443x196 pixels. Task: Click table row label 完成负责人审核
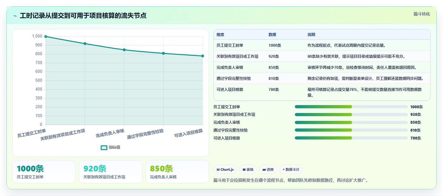coord(230,68)
